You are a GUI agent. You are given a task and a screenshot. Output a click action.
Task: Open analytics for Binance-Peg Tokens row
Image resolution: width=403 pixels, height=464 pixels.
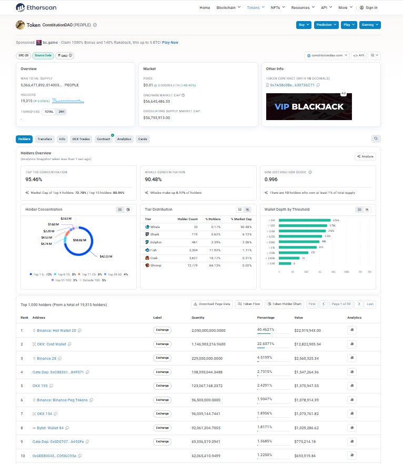tap(352, 400)
